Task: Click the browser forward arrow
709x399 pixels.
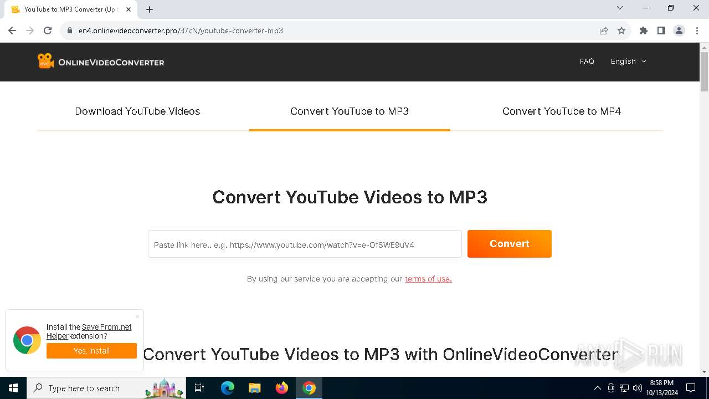Action: tap(30, 30)
